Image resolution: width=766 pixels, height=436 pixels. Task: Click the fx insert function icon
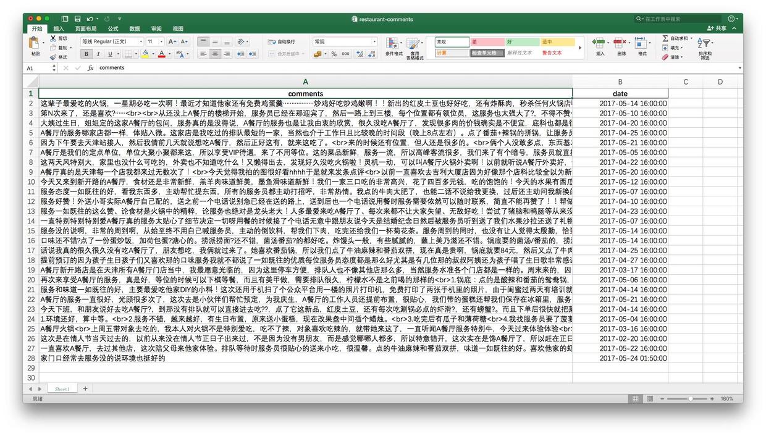coord(90,68)
